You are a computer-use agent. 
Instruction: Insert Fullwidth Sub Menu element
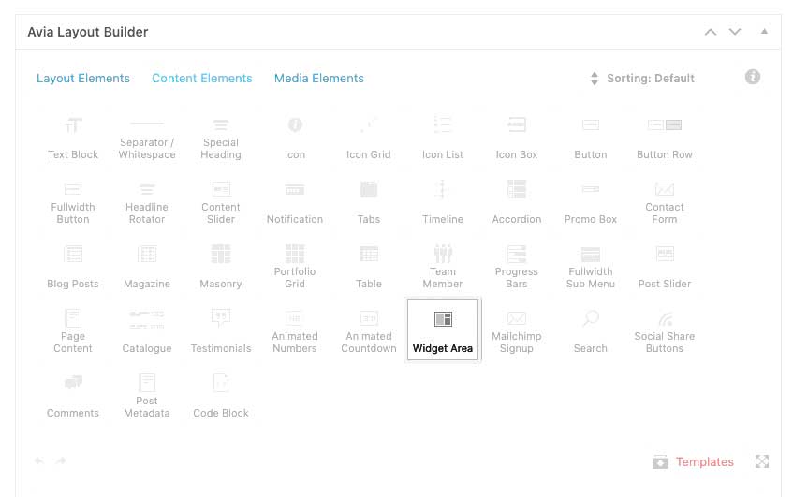click(590, 266)
